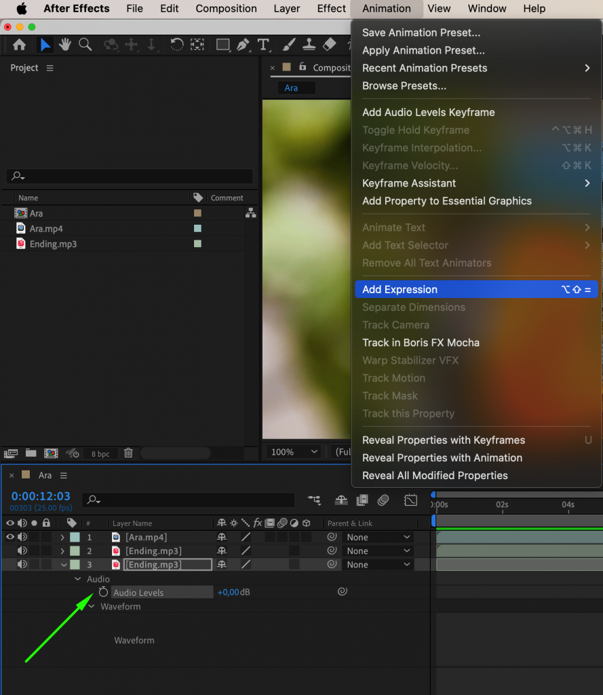Toggle mute on layer 2 Ending.mp3
Image resolution: width=603 pixels, height=695 pixels.
[x=20, y=550]
